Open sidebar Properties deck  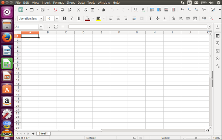218,36
